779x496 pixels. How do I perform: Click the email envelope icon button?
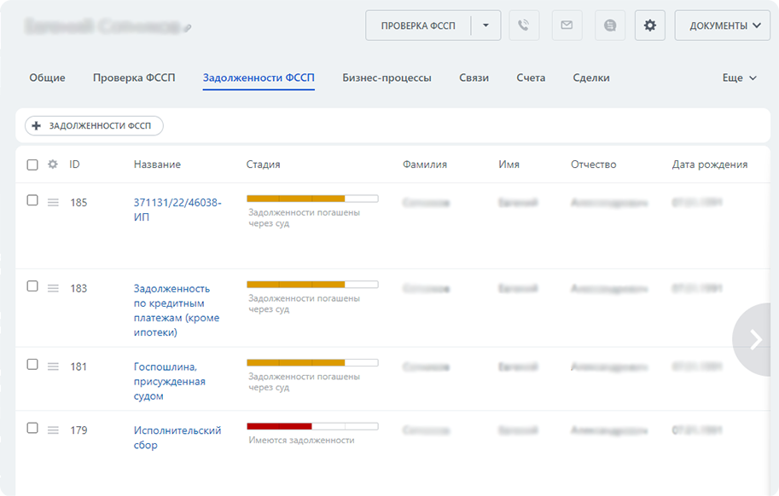point(567,26)
